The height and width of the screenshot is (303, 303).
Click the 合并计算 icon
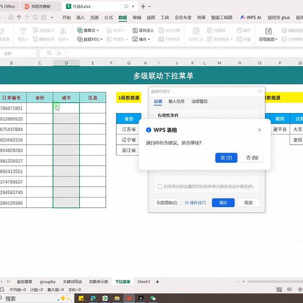click(161, 30)
